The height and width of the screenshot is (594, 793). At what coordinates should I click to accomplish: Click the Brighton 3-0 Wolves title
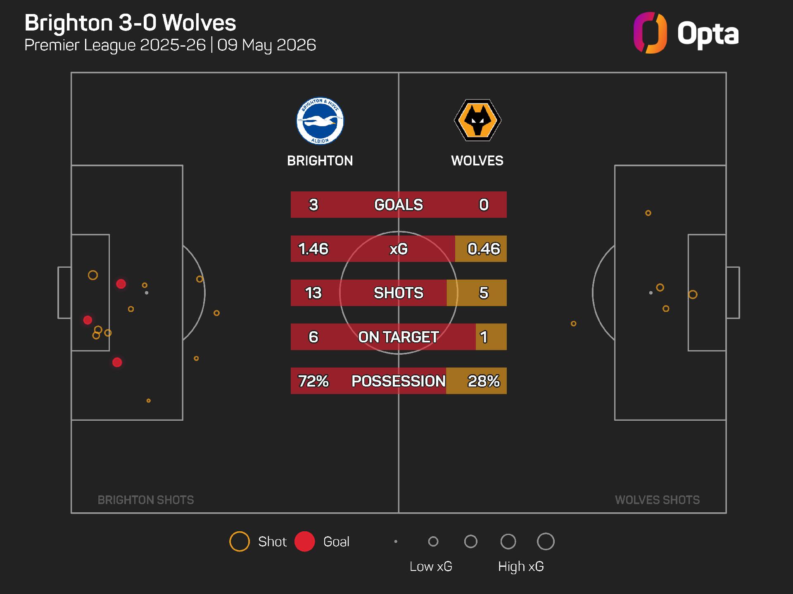(131, 23)
